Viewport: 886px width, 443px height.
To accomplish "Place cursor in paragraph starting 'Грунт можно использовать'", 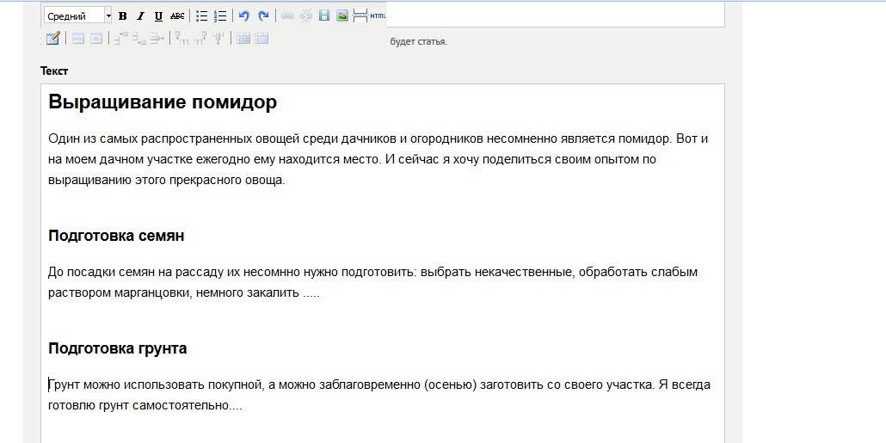I will click(379, 395).
